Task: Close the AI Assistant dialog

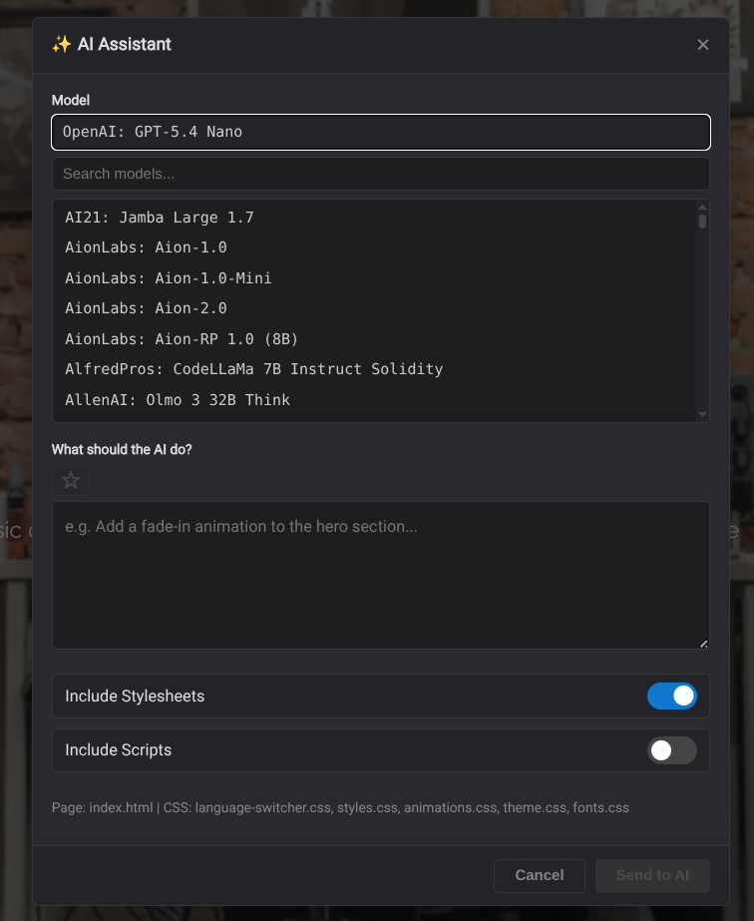Action: pyautogui.click(x=702, y=45)
